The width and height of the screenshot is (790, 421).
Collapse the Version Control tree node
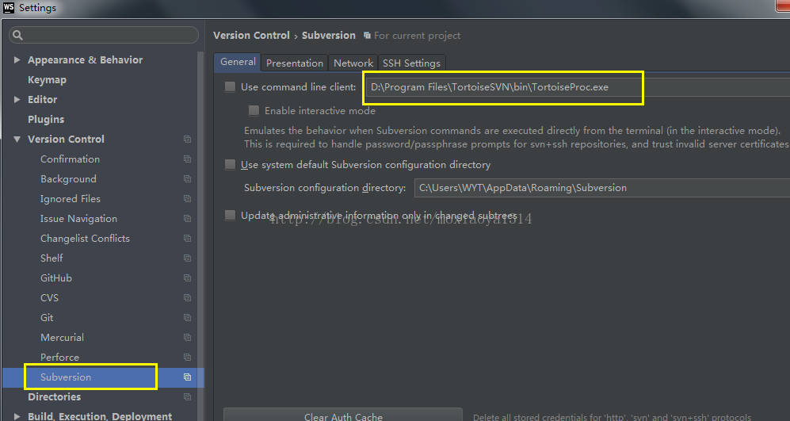coord(17,140)
